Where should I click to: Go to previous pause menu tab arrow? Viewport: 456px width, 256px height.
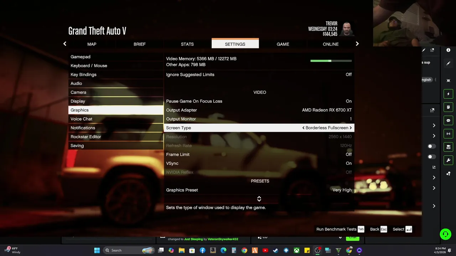[x=64, y=44]
